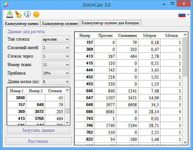The width and height of the screenshot is (193, 150).
Task: Click thread number 762 in results
Action: click(84, 132)
